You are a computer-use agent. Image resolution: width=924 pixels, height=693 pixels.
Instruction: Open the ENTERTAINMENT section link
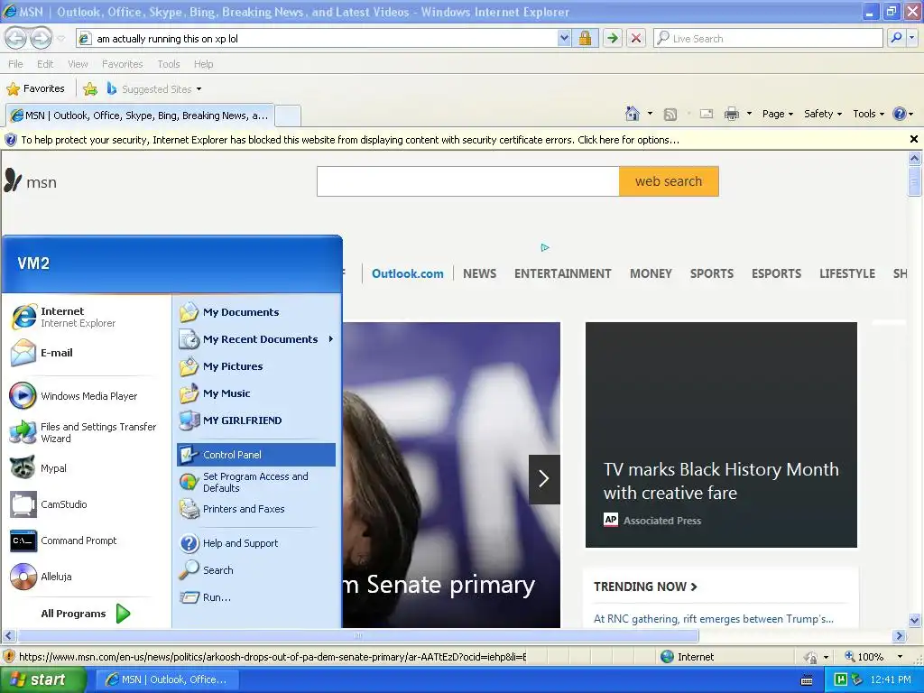pyautogui.click(x=562, y=273)
